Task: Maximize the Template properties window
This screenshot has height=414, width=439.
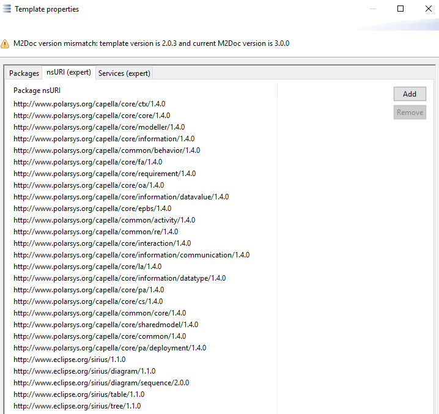Action: [400, 9]
